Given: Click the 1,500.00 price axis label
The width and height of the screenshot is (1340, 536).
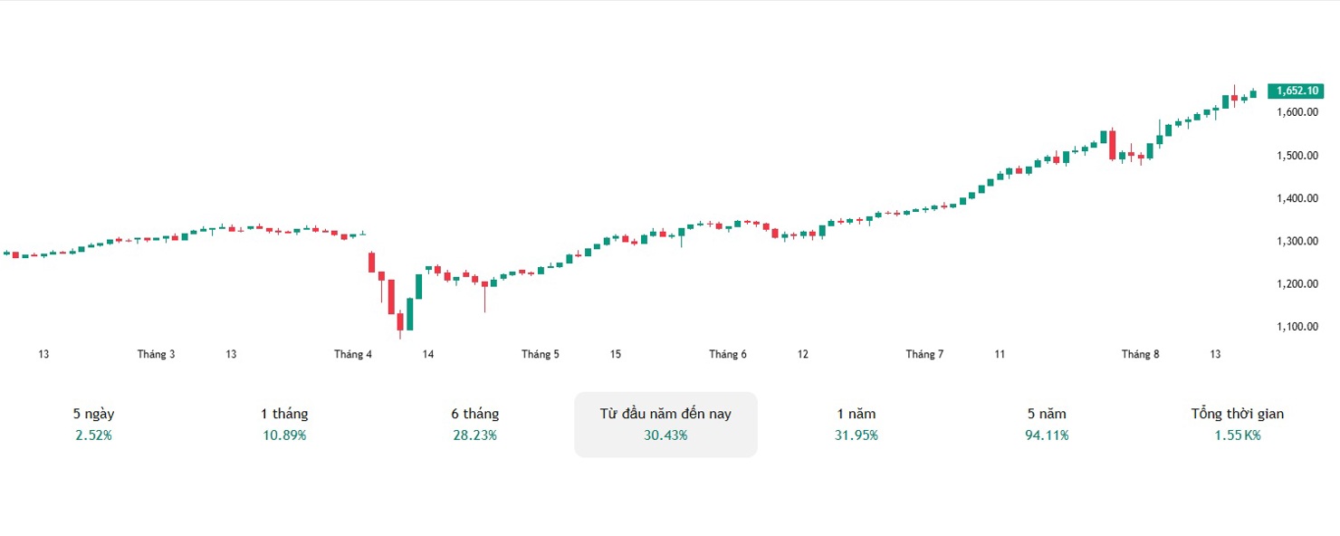Looking at the screenshot, I should pos(1297,156).
